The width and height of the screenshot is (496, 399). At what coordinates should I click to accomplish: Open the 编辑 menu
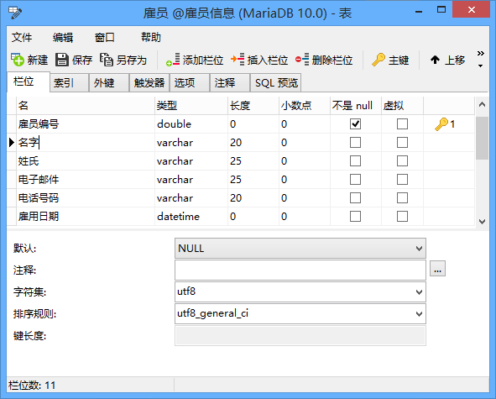63,37
